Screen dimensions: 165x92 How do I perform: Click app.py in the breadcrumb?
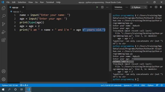pyautogui.click(x=16, y=12)
